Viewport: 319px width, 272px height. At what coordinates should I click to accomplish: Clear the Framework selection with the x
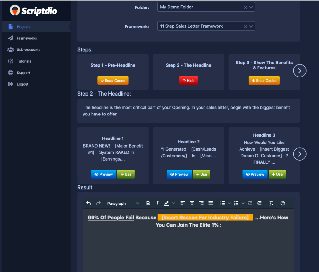tap(245, 26)
